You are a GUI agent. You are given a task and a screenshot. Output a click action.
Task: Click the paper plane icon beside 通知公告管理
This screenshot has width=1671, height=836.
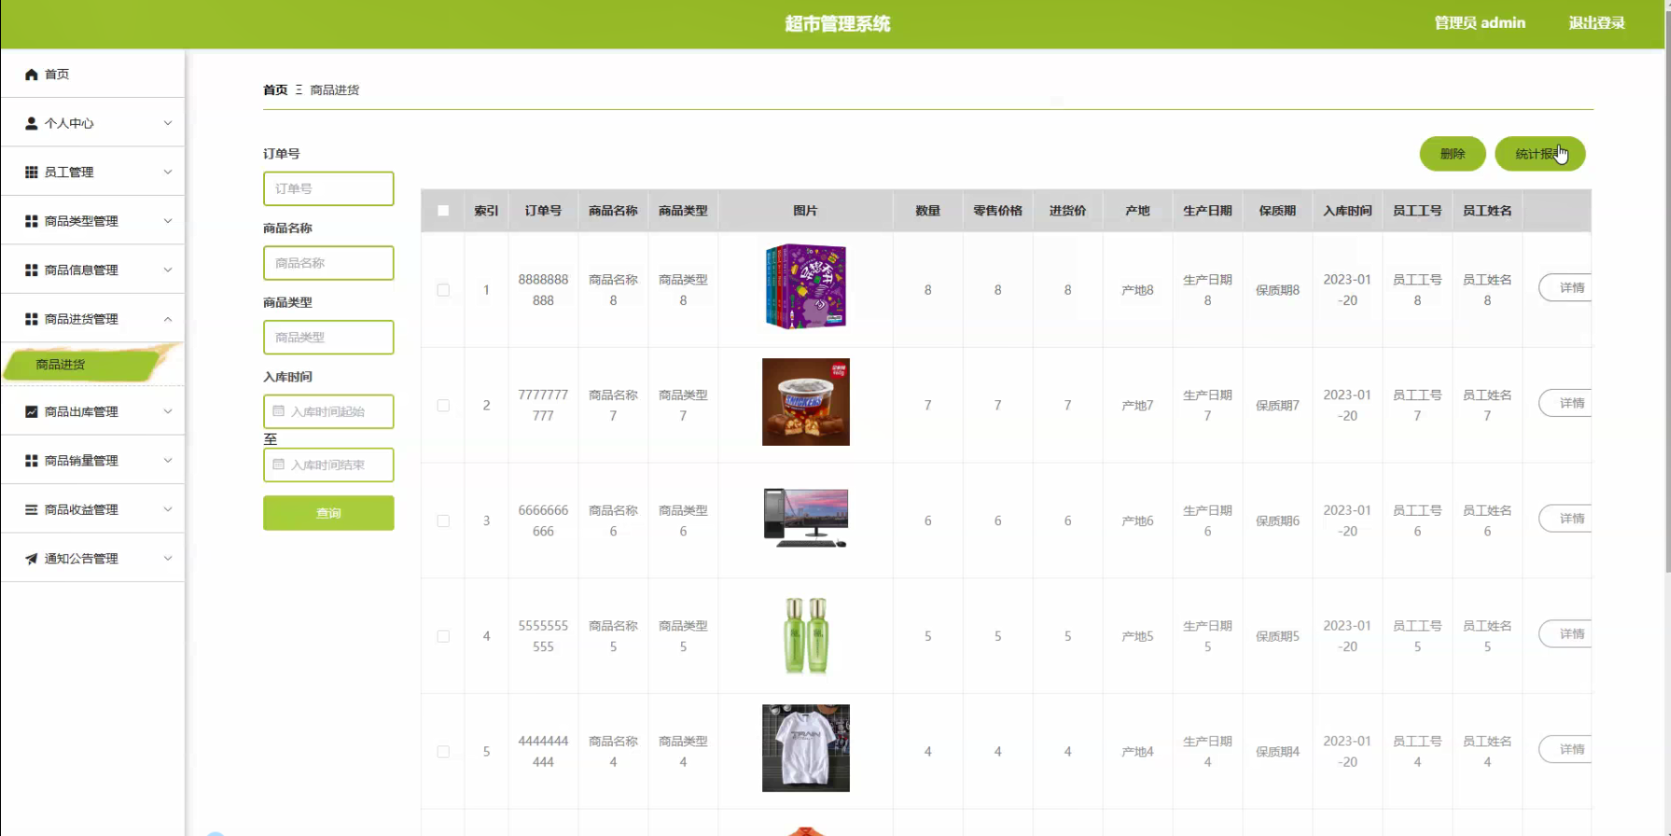(31, 559)
